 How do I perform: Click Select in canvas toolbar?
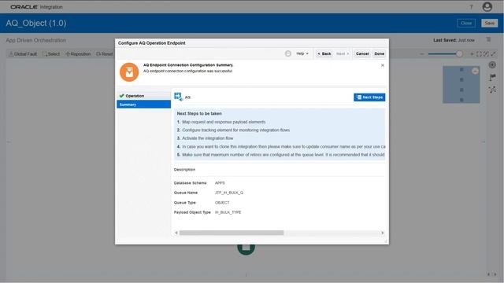click(51, 54)
